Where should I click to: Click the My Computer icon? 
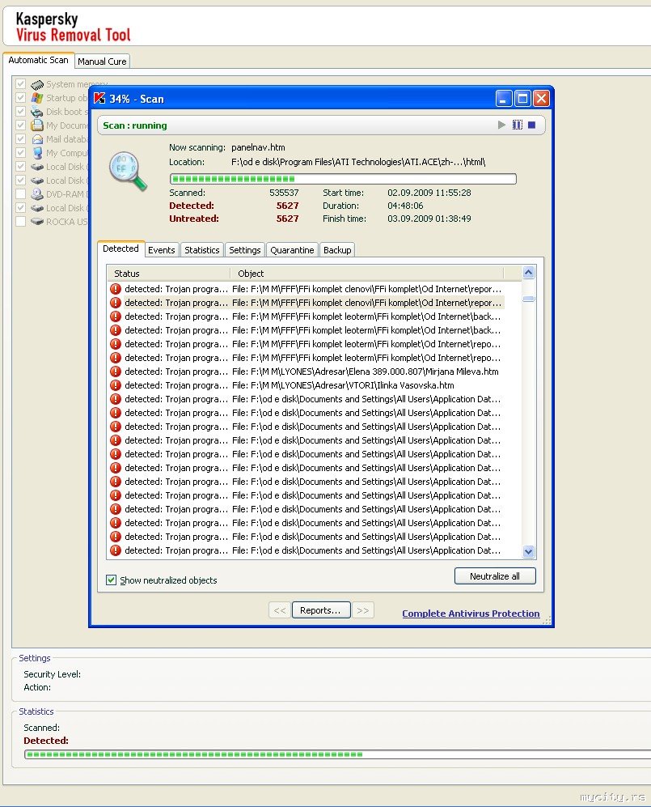[x=37, y=153]
